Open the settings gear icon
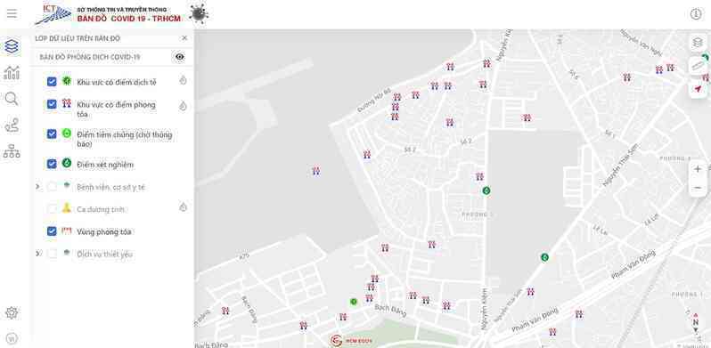 tap(12, 312)
